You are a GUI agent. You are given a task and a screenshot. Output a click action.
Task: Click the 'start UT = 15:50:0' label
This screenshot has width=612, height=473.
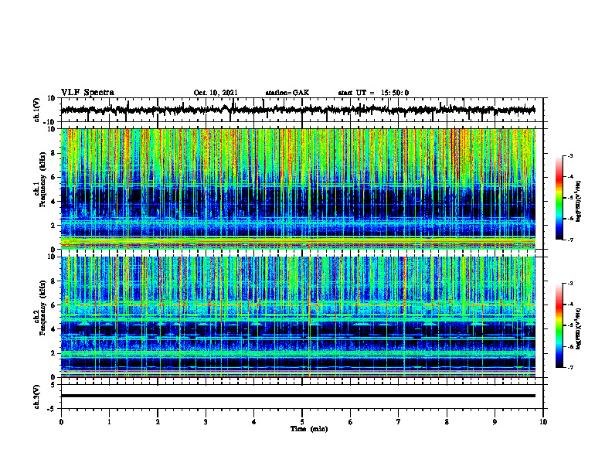point(373,93)
